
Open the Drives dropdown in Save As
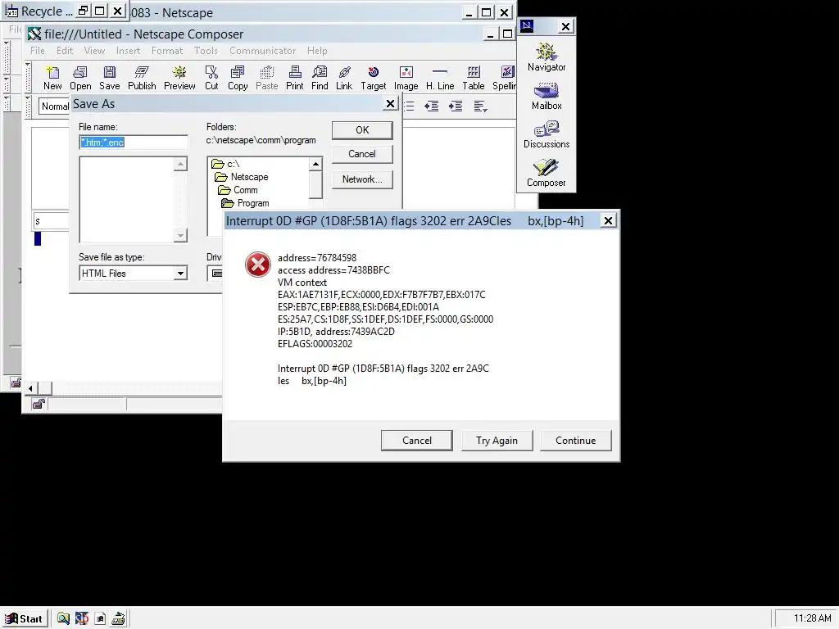point(215,274)
